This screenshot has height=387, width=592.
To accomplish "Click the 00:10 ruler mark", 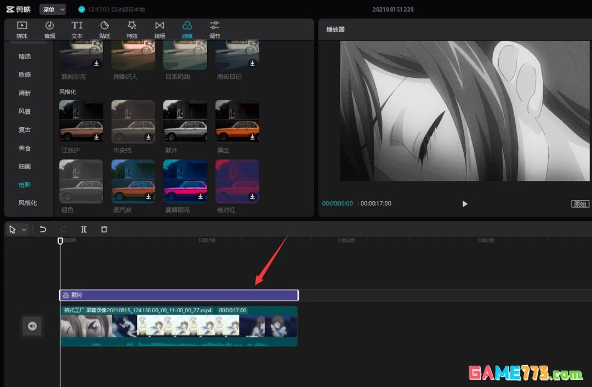I will (207, 240).
